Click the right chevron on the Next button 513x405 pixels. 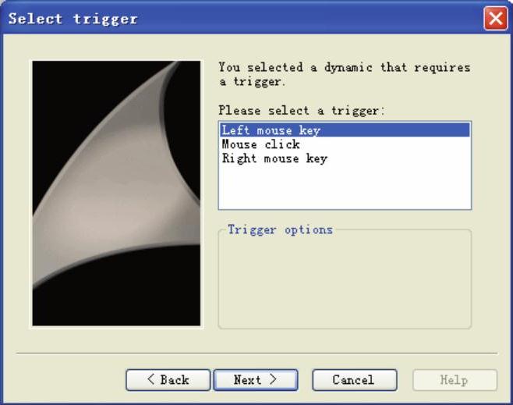(x=273, y=379)
